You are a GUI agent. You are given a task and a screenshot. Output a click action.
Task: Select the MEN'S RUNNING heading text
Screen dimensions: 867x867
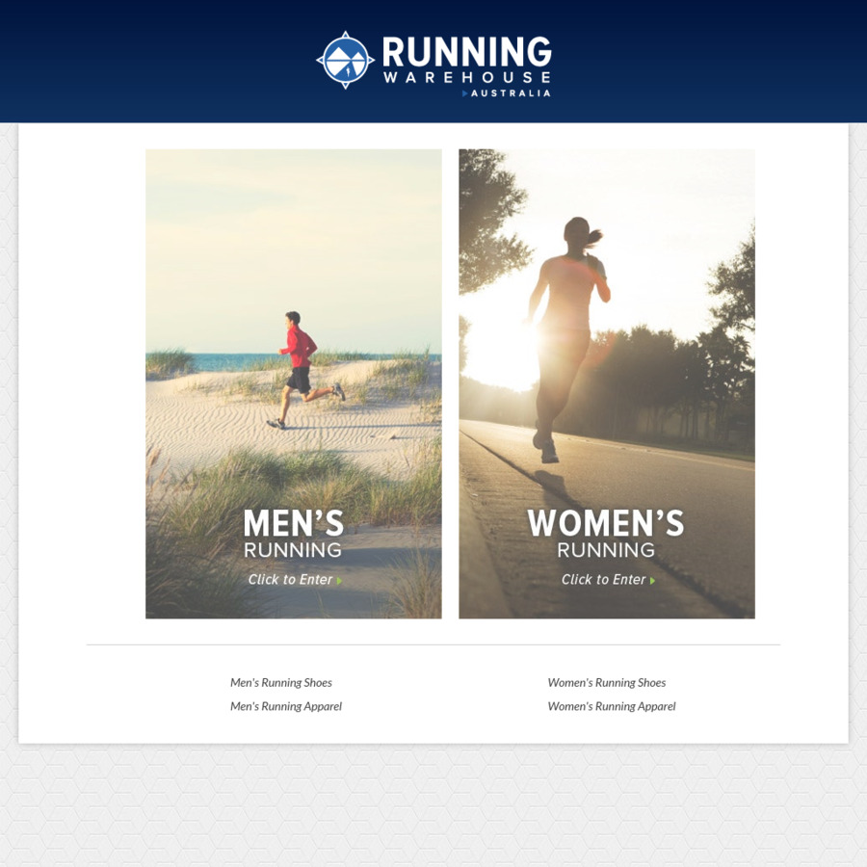294,534
